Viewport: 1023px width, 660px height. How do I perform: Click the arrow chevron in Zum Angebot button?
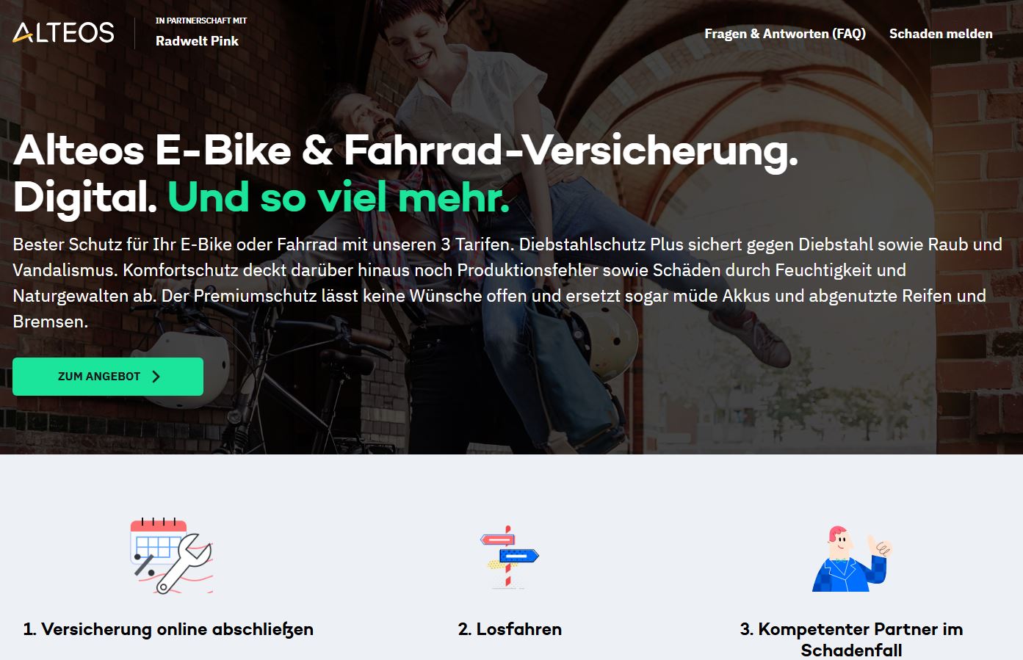tap(156, 377)
